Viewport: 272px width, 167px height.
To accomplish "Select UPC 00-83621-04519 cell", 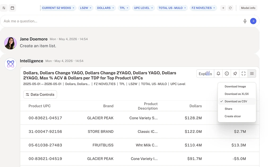I will (45, 159).
